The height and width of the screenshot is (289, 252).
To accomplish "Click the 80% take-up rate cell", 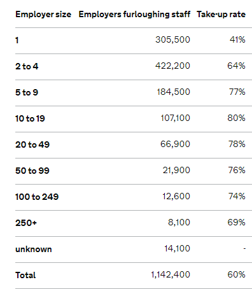I will pos(236,118).
